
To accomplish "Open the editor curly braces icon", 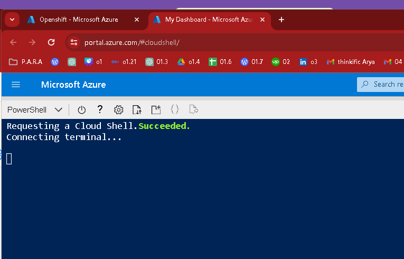I will (175, 109).
